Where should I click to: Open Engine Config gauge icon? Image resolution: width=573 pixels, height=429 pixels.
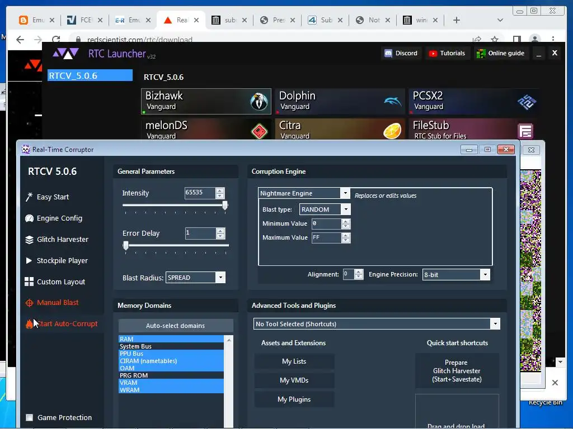[x=29, y=218]
